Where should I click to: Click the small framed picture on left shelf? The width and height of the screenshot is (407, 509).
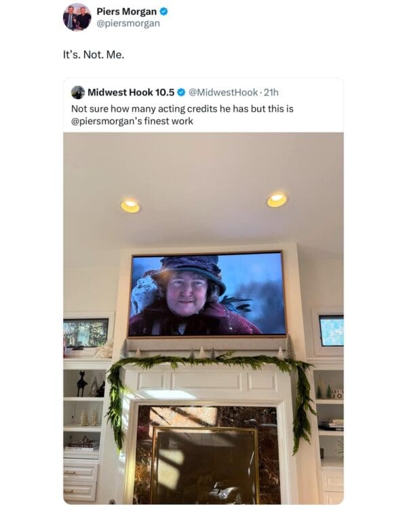coord(85,333)
